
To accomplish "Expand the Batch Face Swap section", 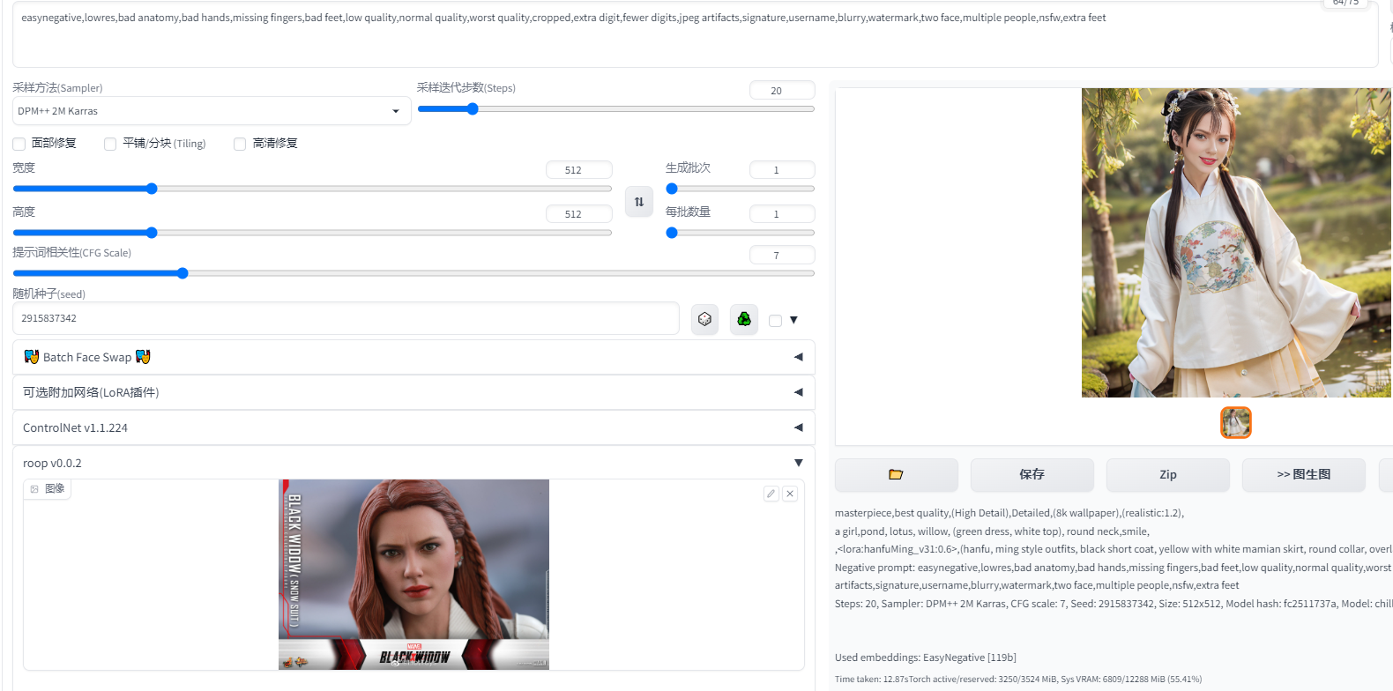I will (x=413, y=357).
